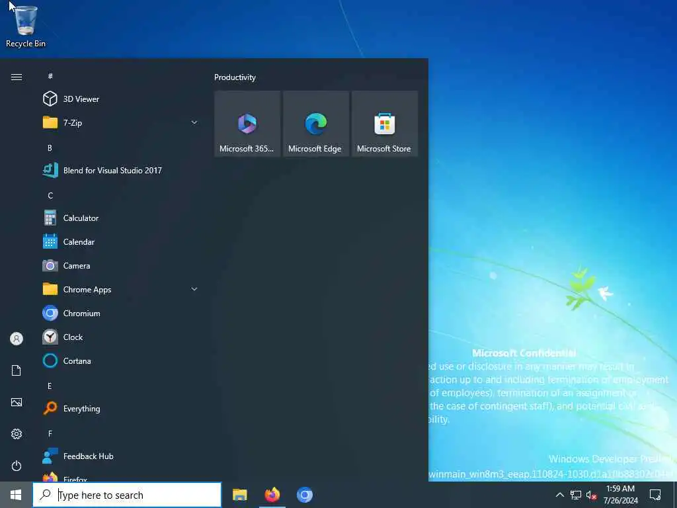The image size is (677, 508).
Task: Open the network status tray icon
Action: tap(576, 495)
